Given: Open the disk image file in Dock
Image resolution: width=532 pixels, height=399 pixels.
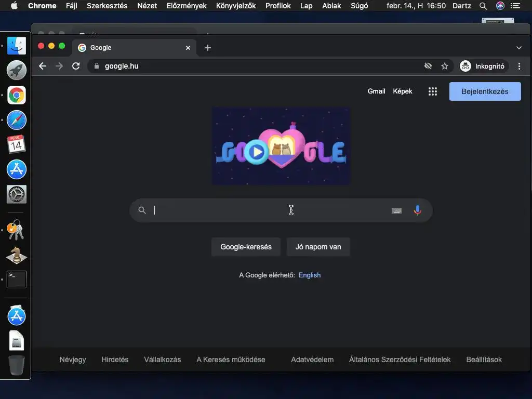Looking at the screenshot, I should (x=17, y=340).
